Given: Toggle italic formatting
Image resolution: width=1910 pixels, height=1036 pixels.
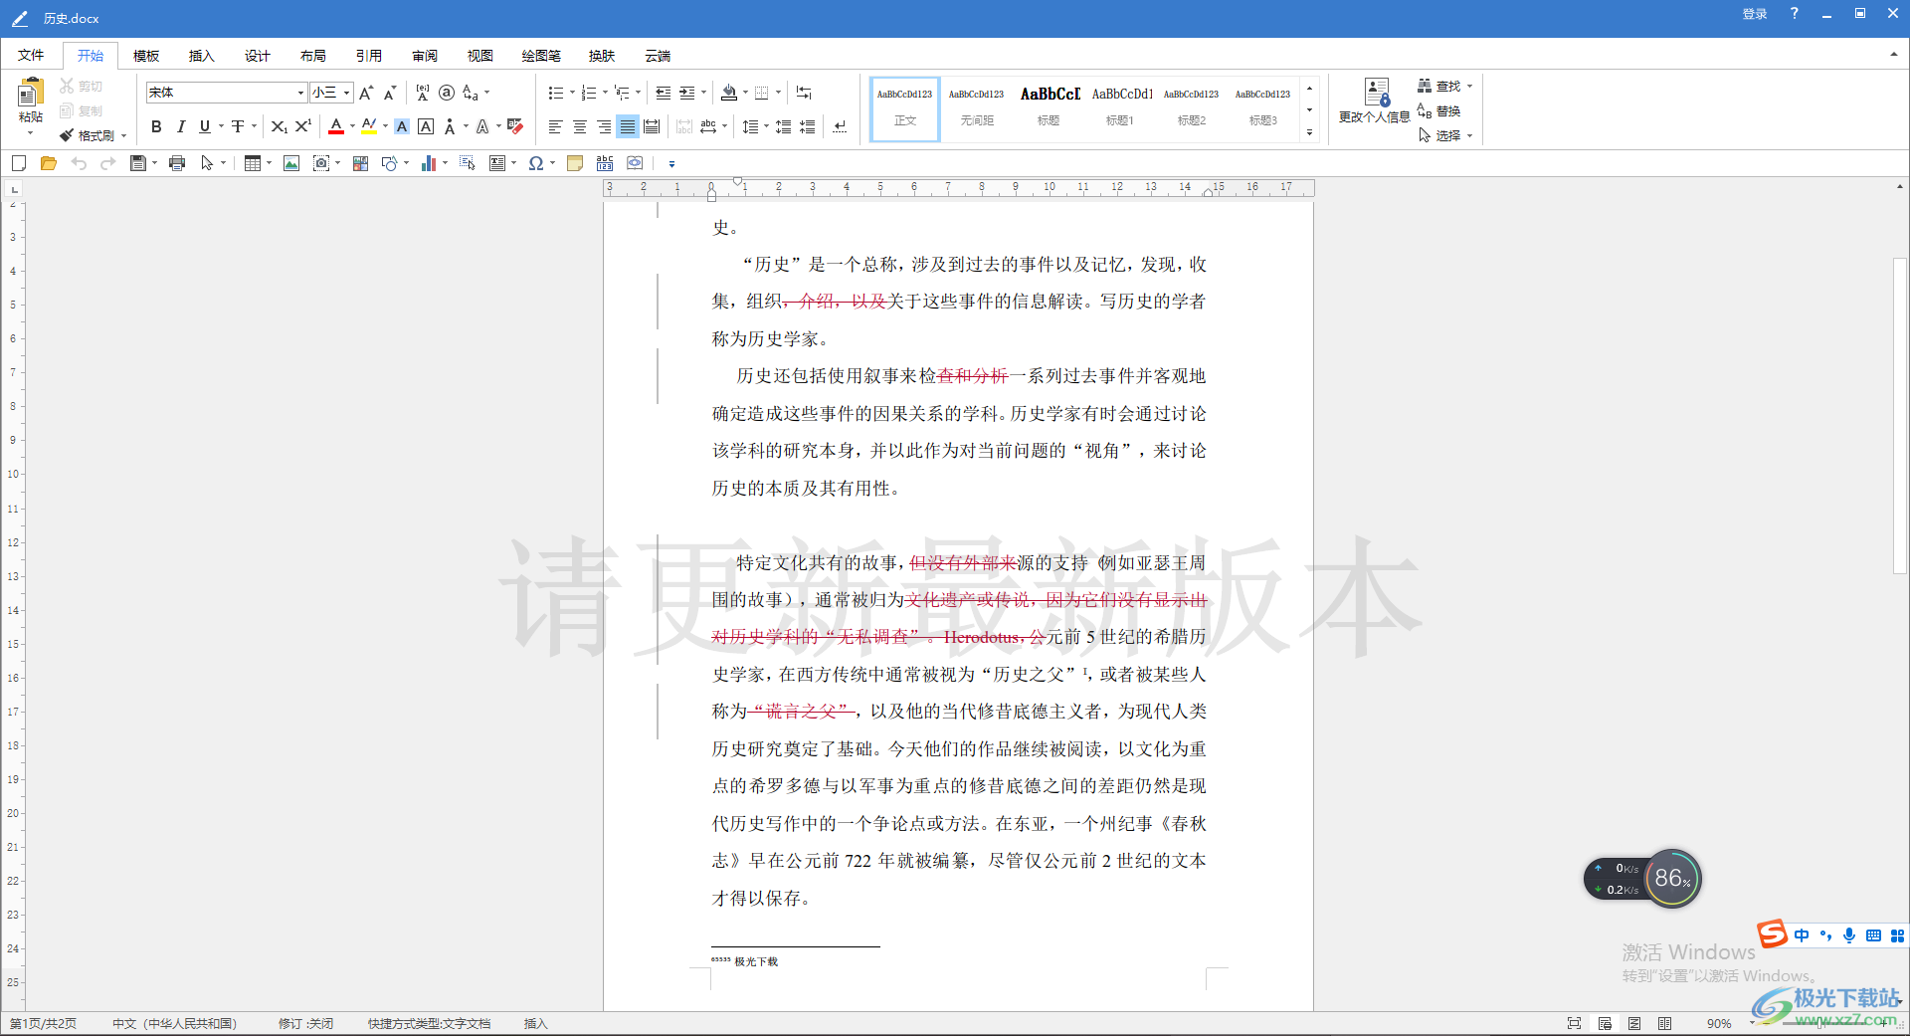Looking at the screenshot, I should pyautogui.click(x=180, y=126).
